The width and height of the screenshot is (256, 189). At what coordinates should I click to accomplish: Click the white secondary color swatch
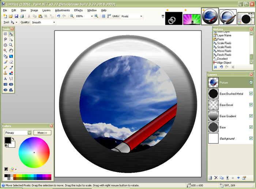click(x=13, y=145)
